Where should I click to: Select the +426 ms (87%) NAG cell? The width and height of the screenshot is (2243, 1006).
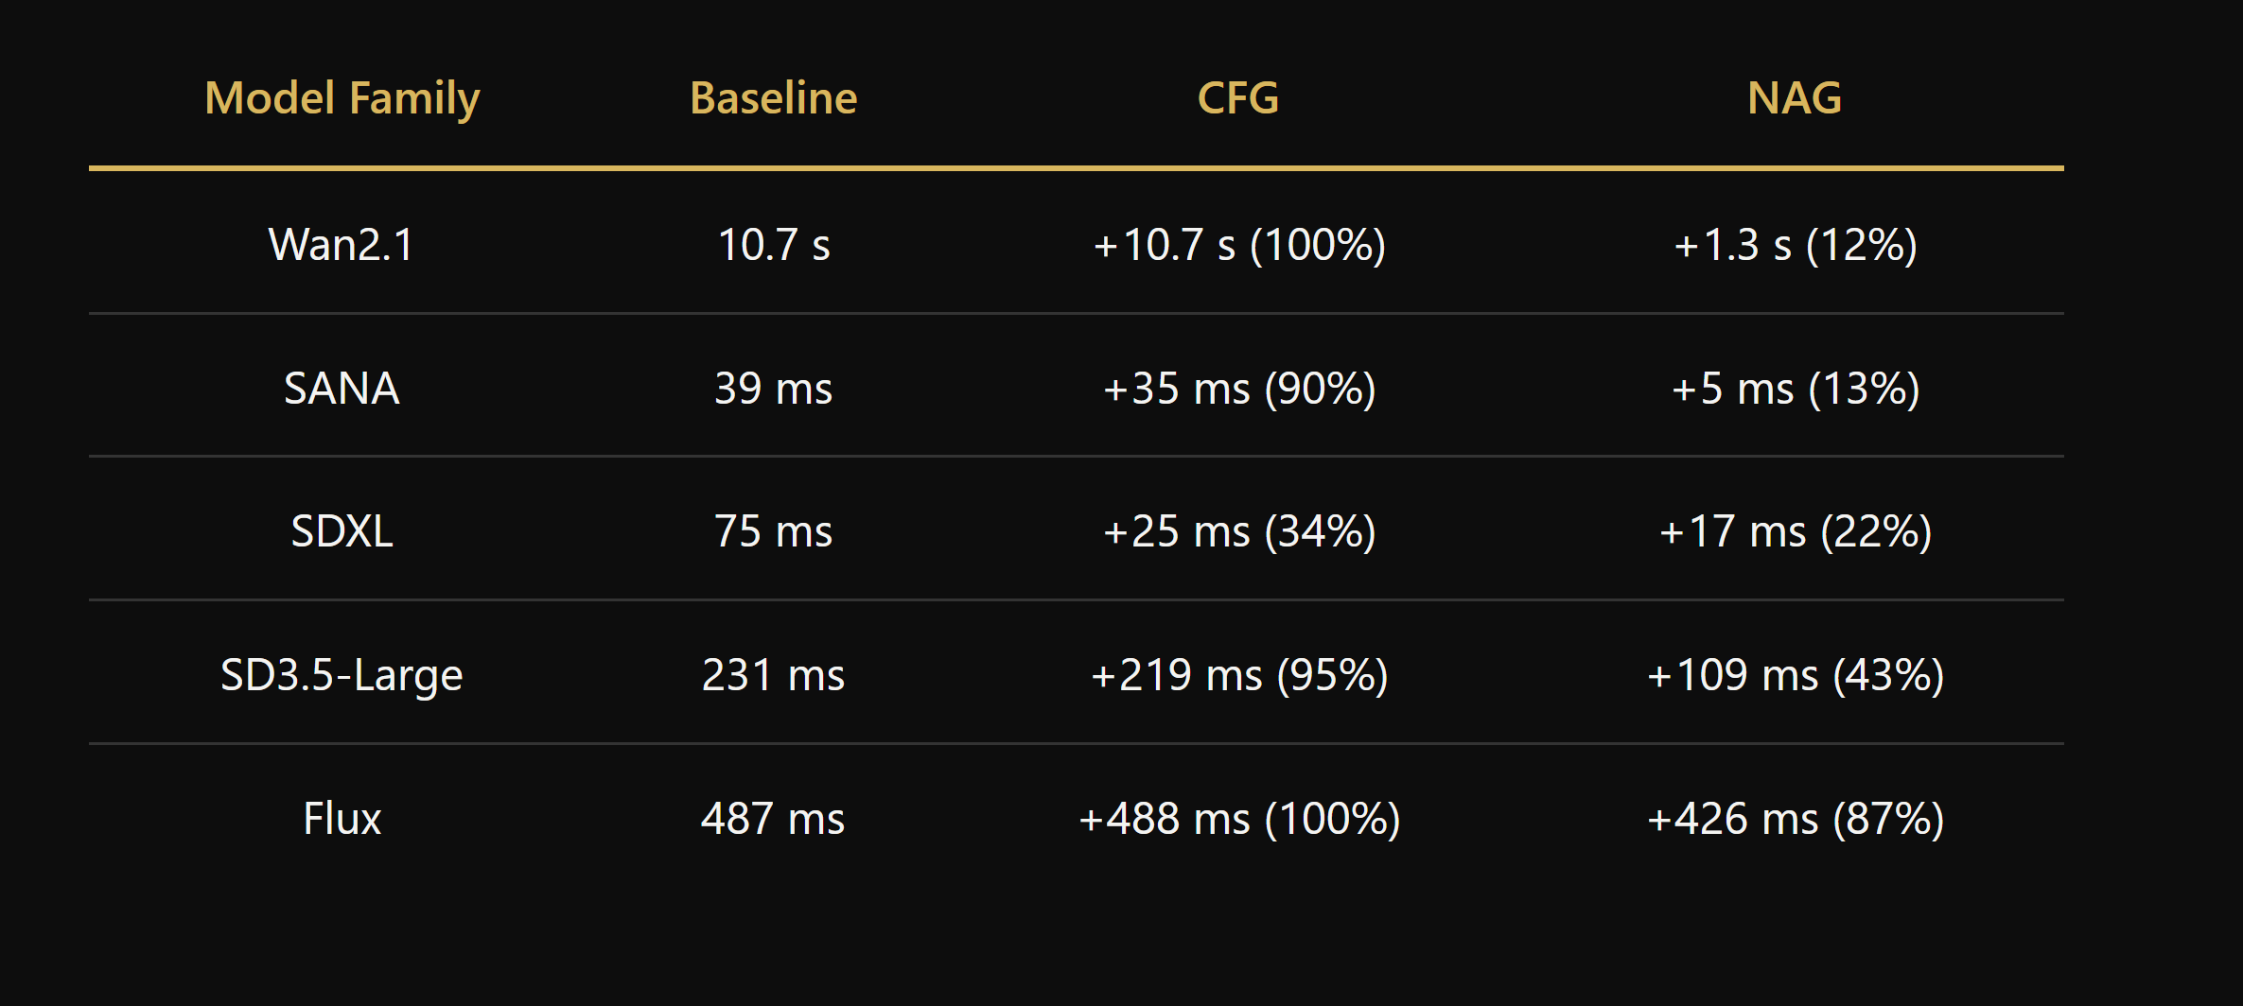1796,819
